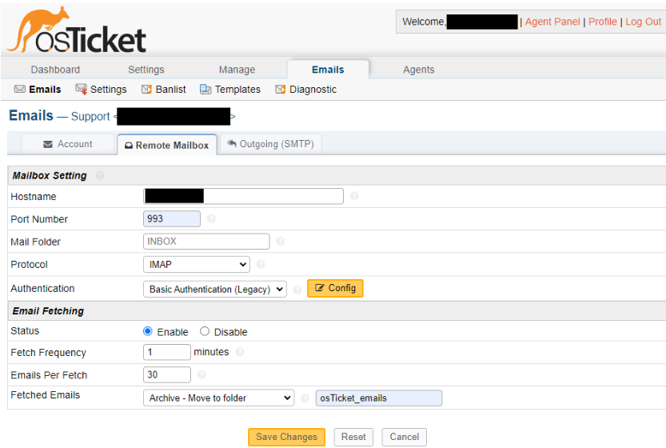The height and width of the screenshot is (448, 666).
Task: Open the Account tab
Action: click(x=68, y=144)
